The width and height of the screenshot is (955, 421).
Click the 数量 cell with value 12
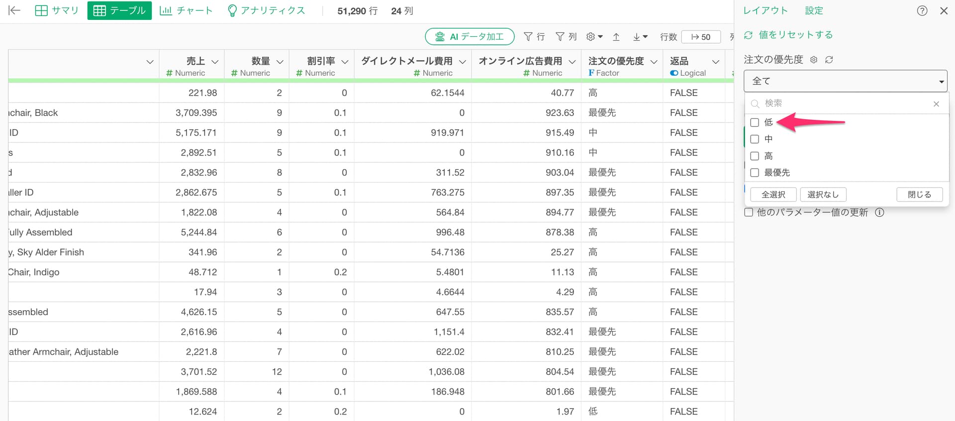[x=257, y=371]
